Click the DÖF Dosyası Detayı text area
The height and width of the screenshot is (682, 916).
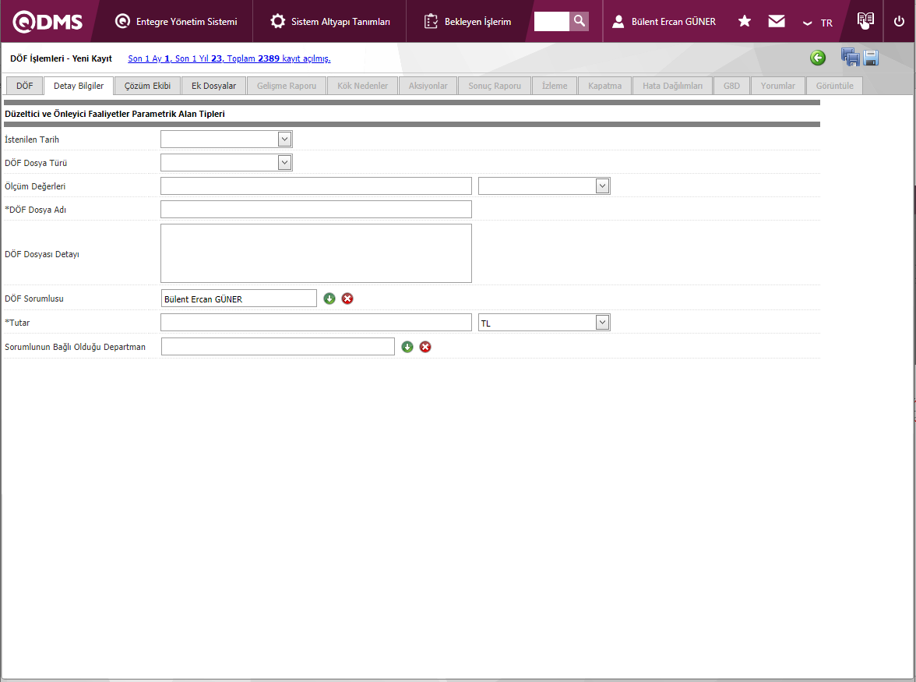pyautogui.click(x=316, y=253)
